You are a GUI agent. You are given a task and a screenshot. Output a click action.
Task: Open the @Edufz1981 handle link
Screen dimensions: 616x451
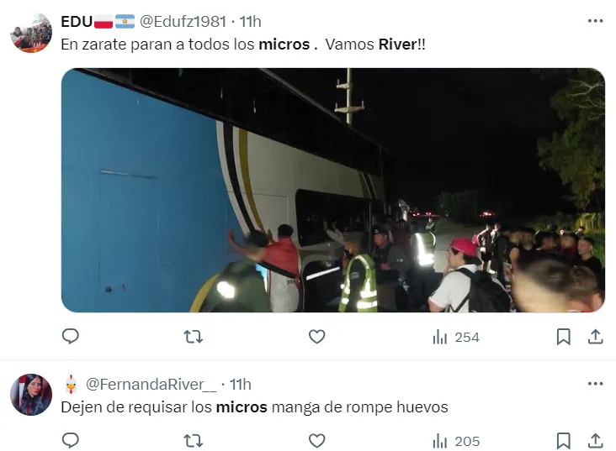click(183, 21)
